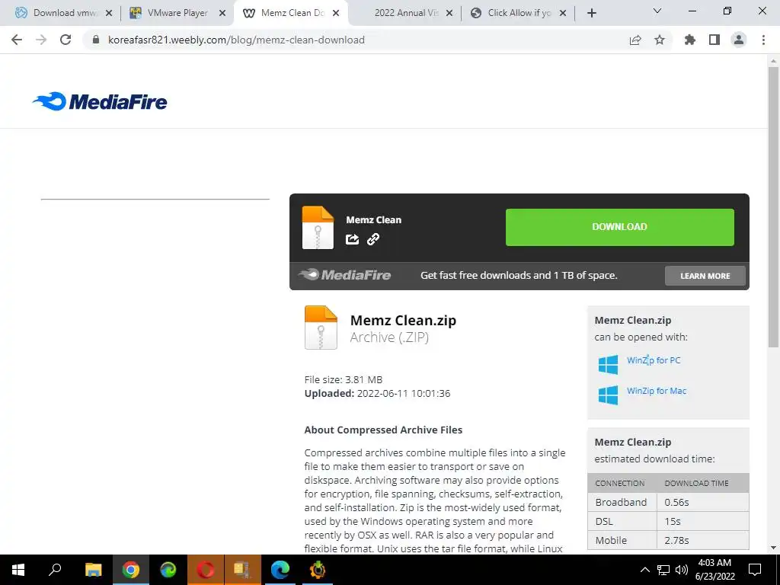Switch to the Click Allow if you tab
The width and height of the screenshot is (780, 585).
coord(519,13)
